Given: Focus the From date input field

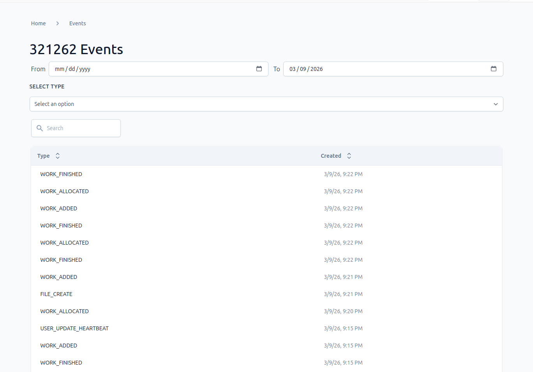Looking at the screenshot, I should [x=159, y=69].
